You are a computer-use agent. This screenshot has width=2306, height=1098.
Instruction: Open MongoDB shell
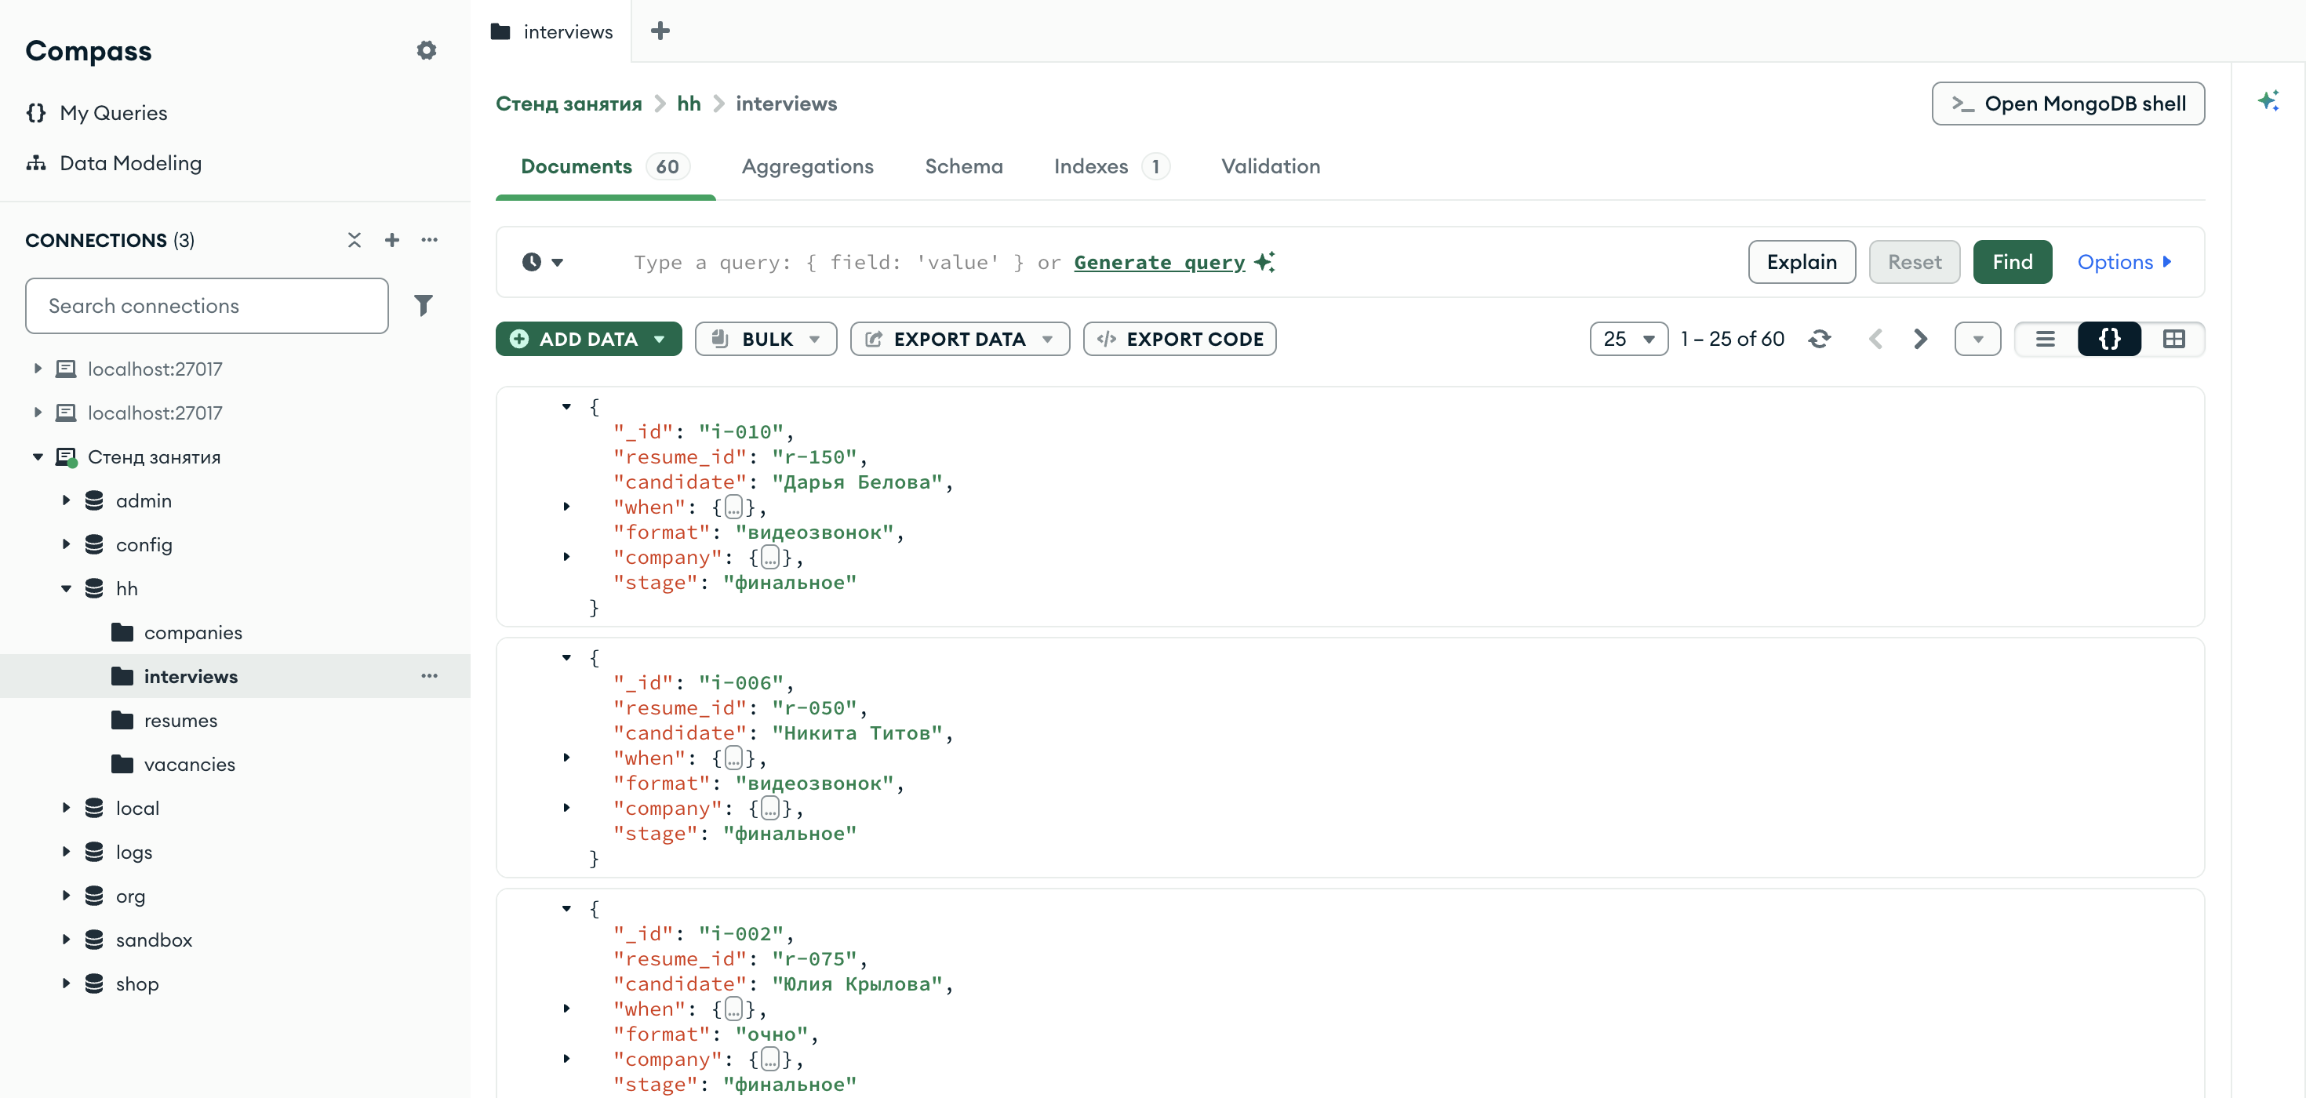(x=2068, y=104)
